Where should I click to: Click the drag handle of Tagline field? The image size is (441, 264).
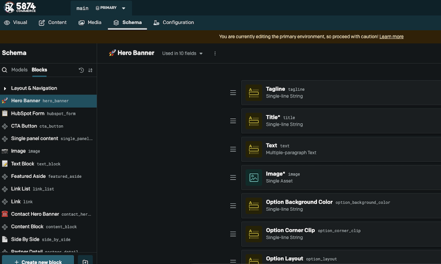pos(233,93)
